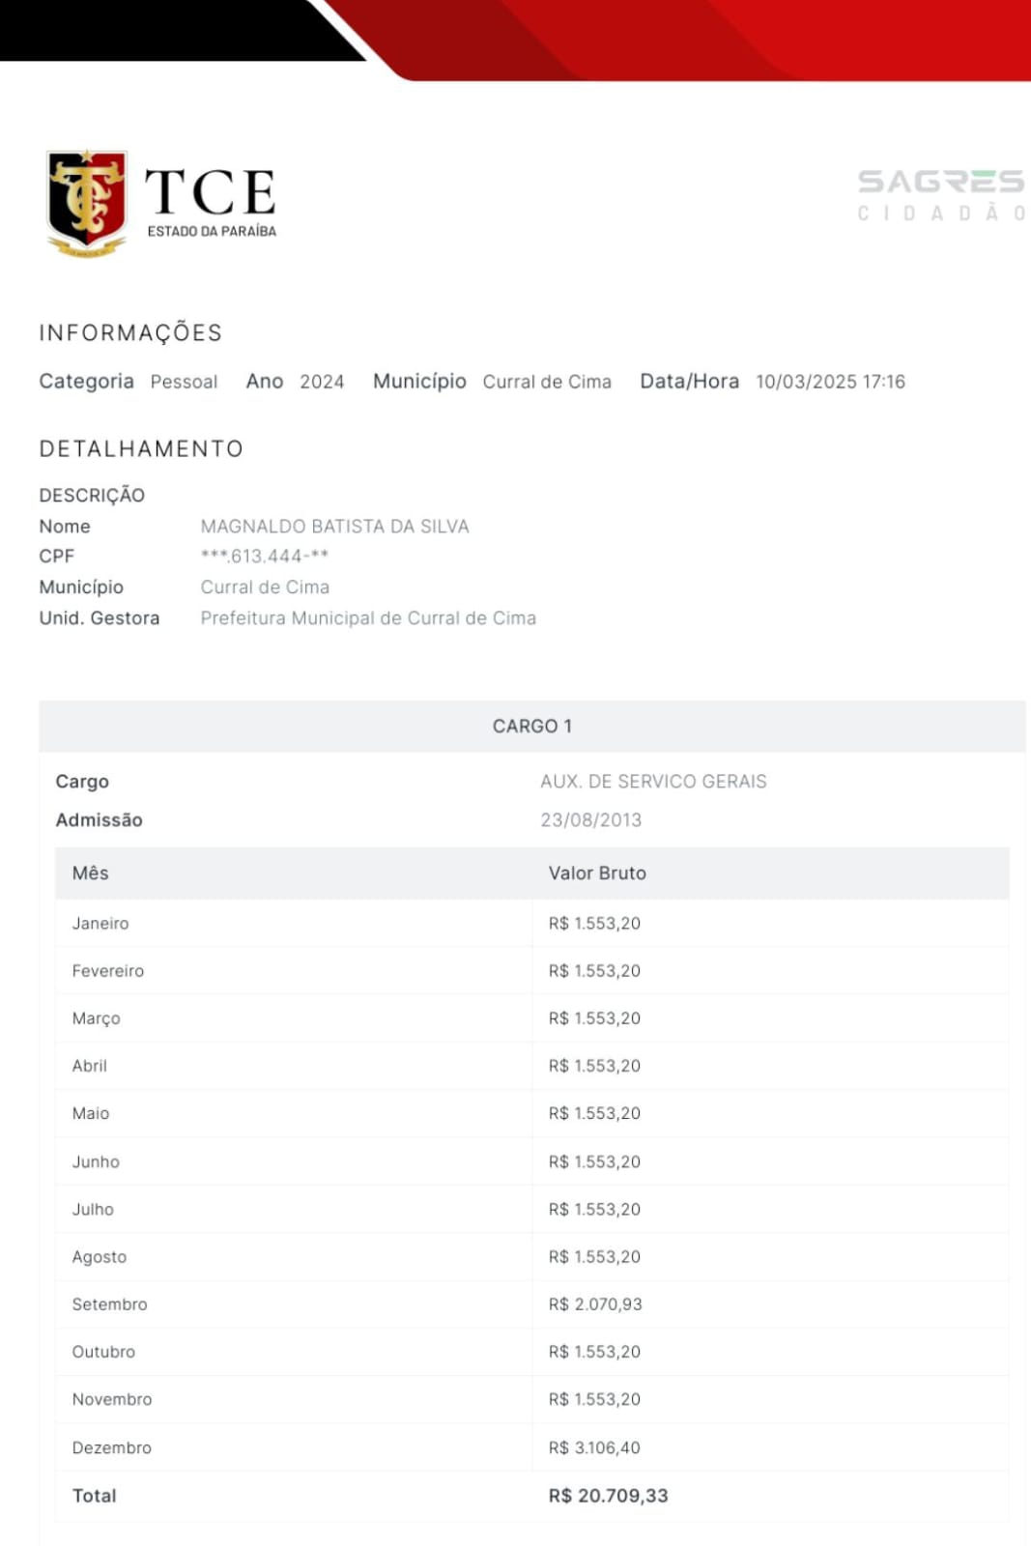Click the DETALHAMENTO section heading
Screen dimensions: 1031x1546
coord(141,448)
